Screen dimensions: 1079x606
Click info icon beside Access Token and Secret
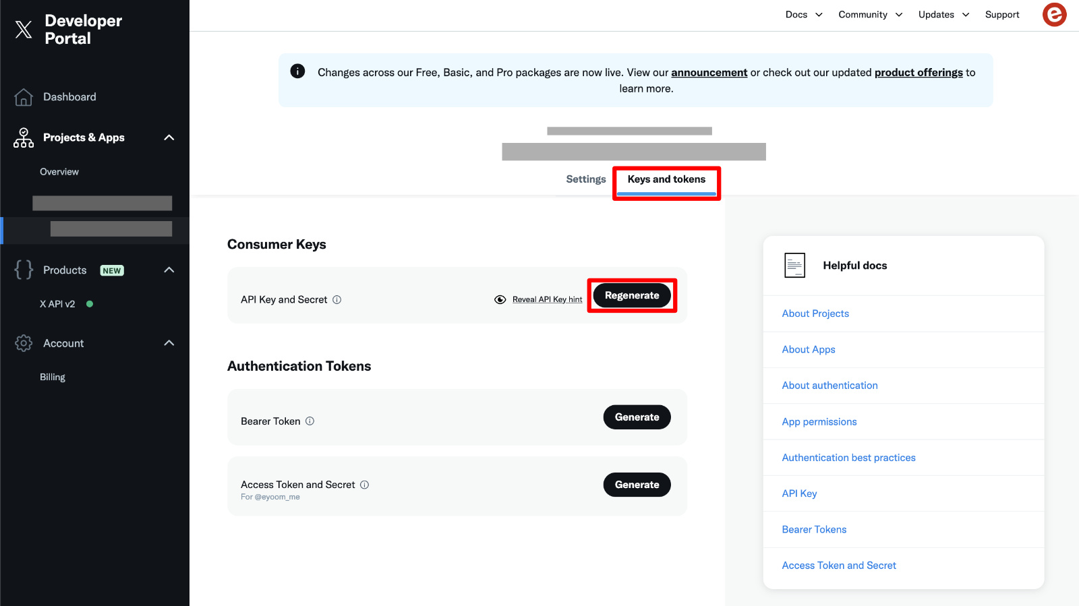pos(365,485)
